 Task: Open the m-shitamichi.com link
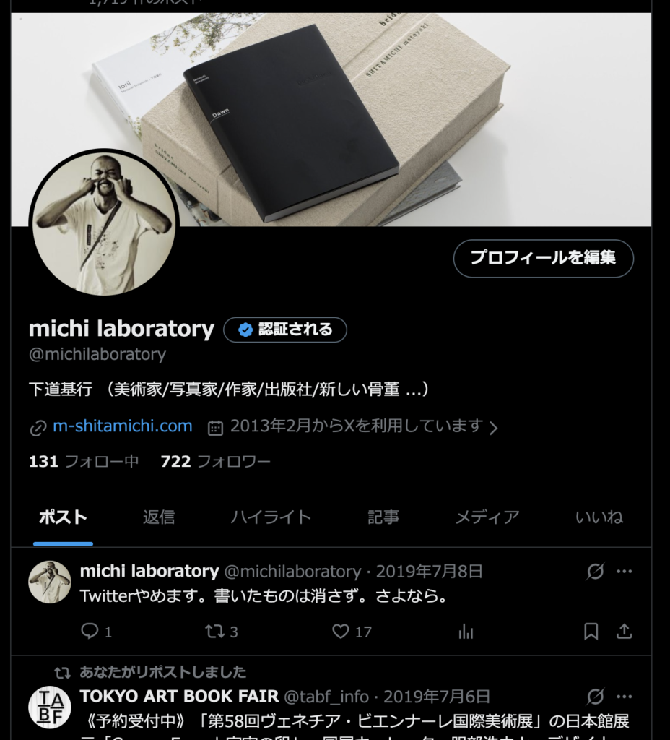pyautogui.click(x=123, y=426)
